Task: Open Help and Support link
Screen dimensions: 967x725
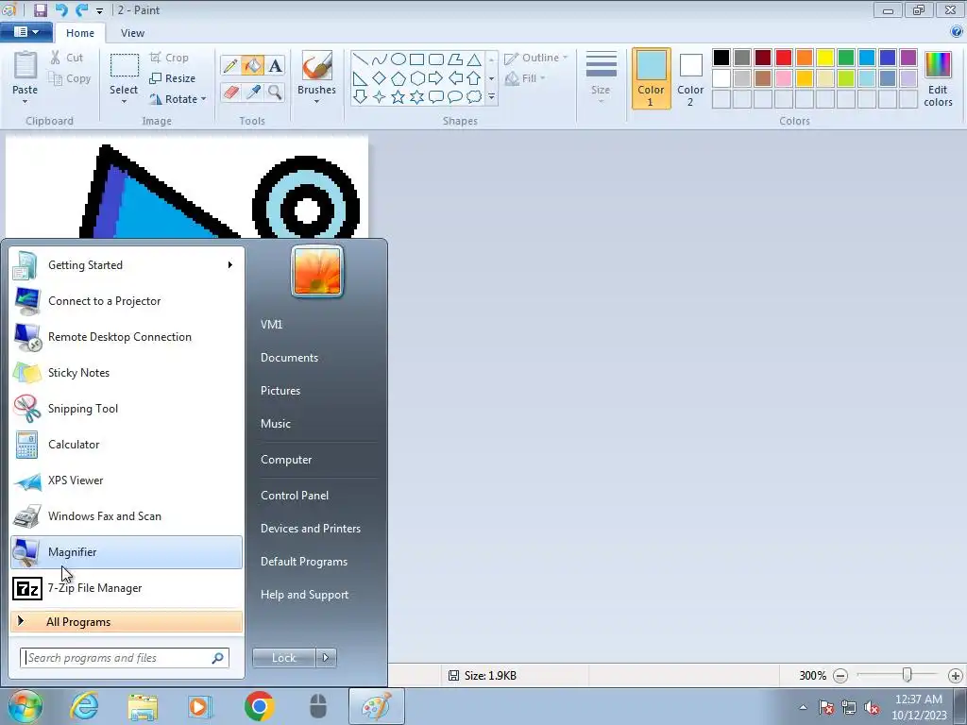Action: [305, 595]
